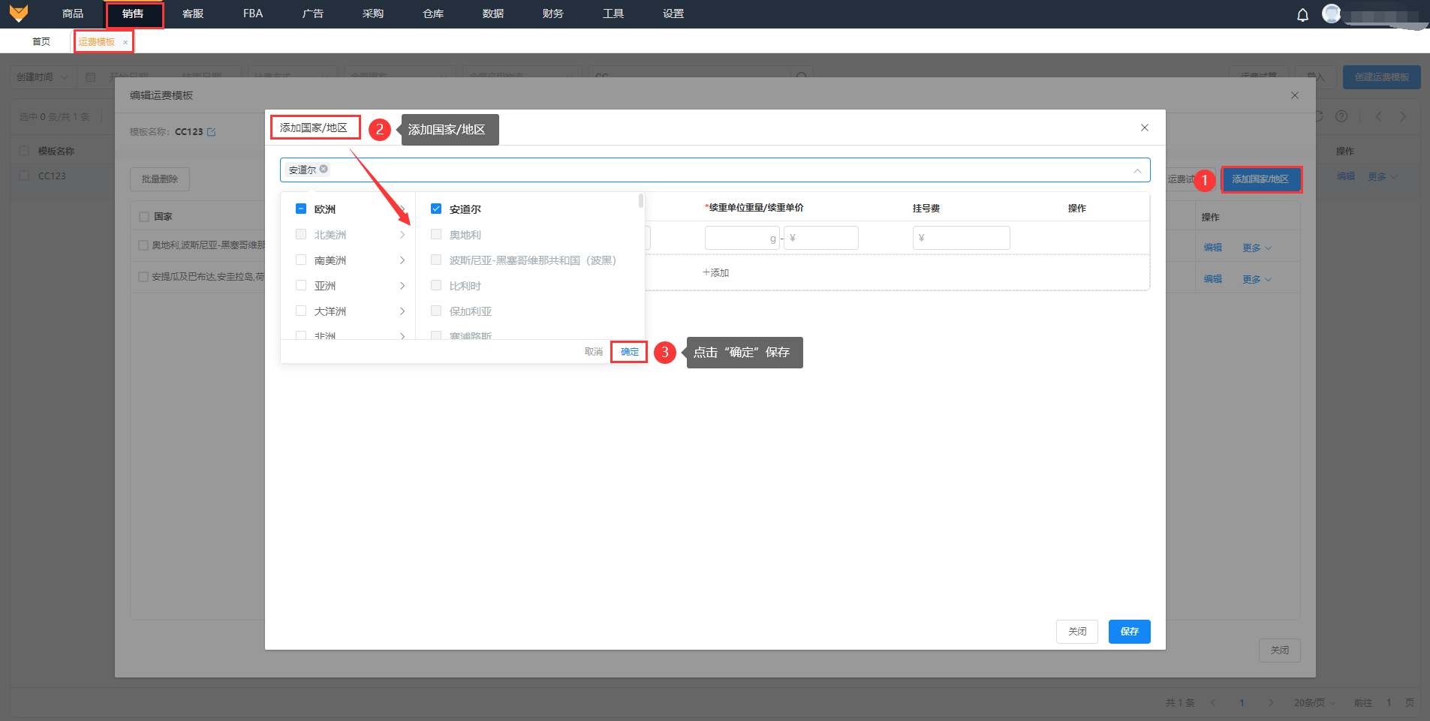The image size is (1430, 721).
Task: Expand the 南美洲 region arrow
Action: 402,260
